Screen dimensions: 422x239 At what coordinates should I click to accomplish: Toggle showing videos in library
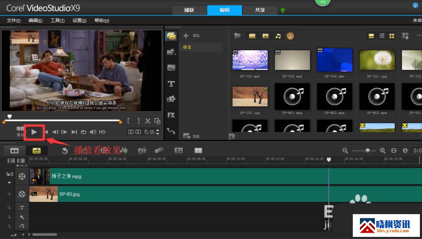pos(252,36)
